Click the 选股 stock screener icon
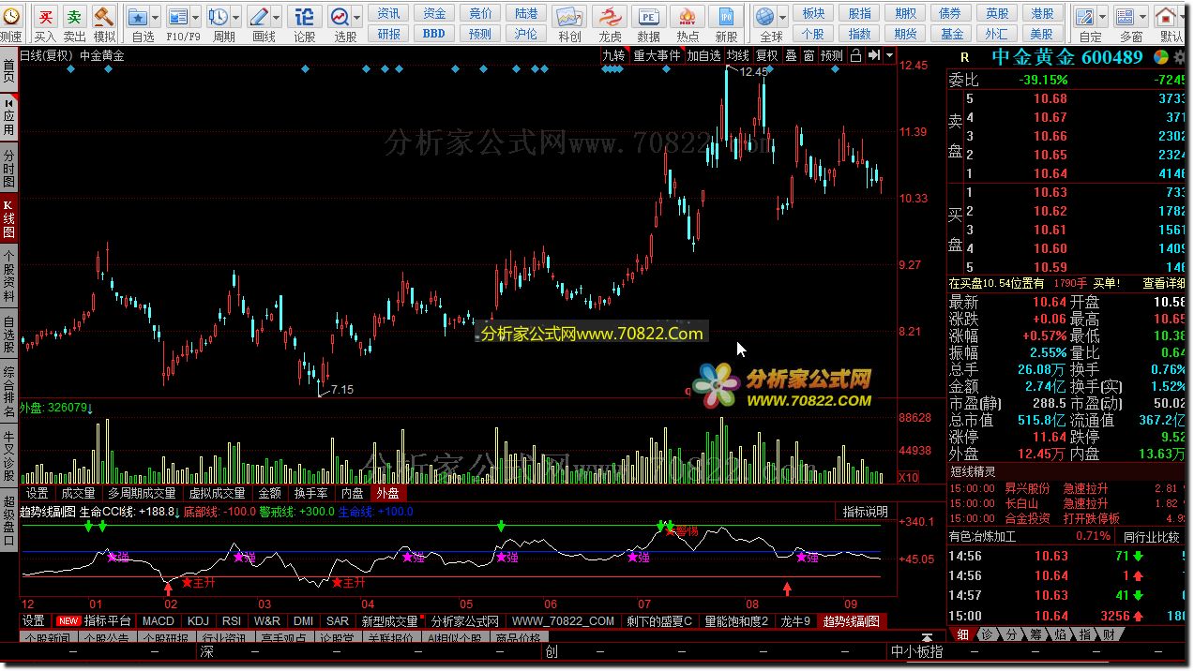The height and width of the screenshot is (671, 1194). pyautogui.click(x=340, y=16)
